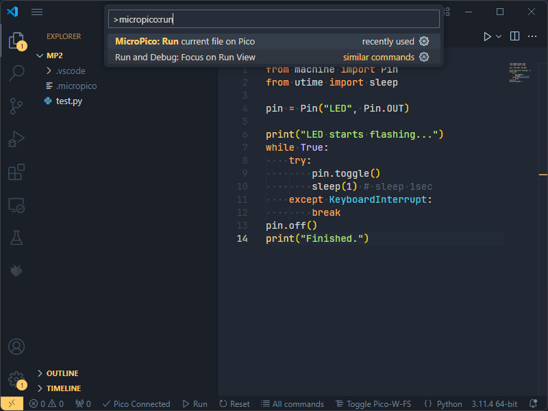
Task: Open the Testing flask icon
Action: click(x=16, y=238)
